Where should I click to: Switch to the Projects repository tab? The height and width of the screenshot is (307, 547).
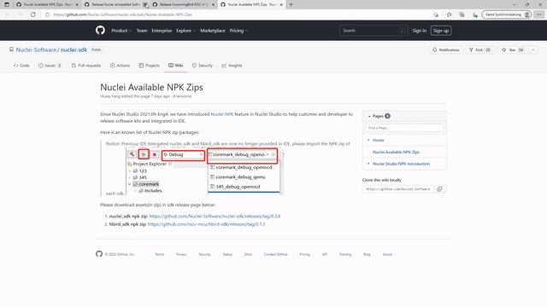pos(149,66)
